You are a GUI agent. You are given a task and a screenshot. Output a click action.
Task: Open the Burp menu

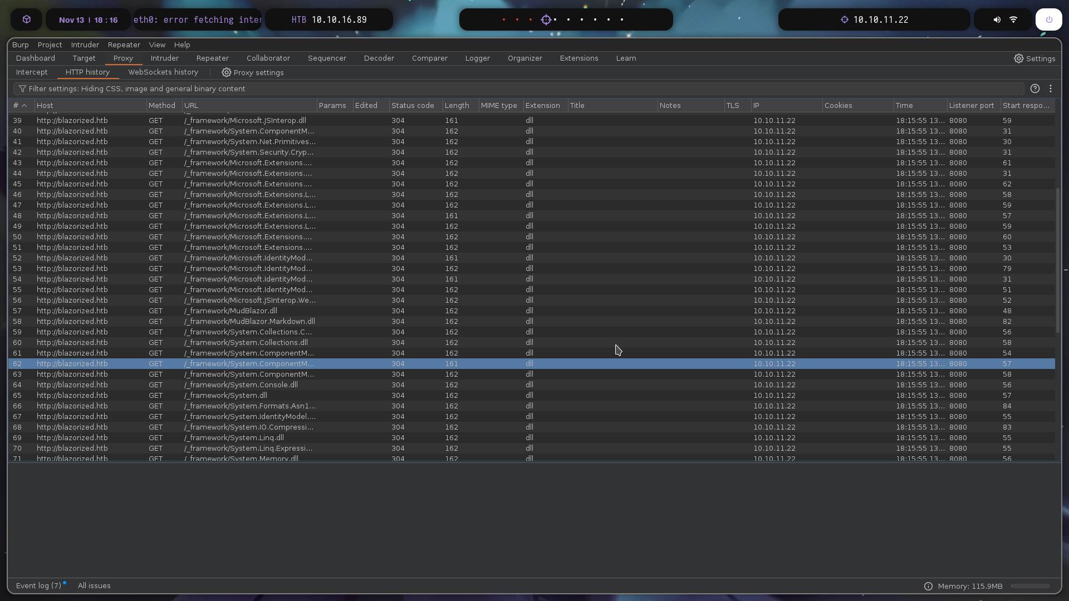click(21, 45)
